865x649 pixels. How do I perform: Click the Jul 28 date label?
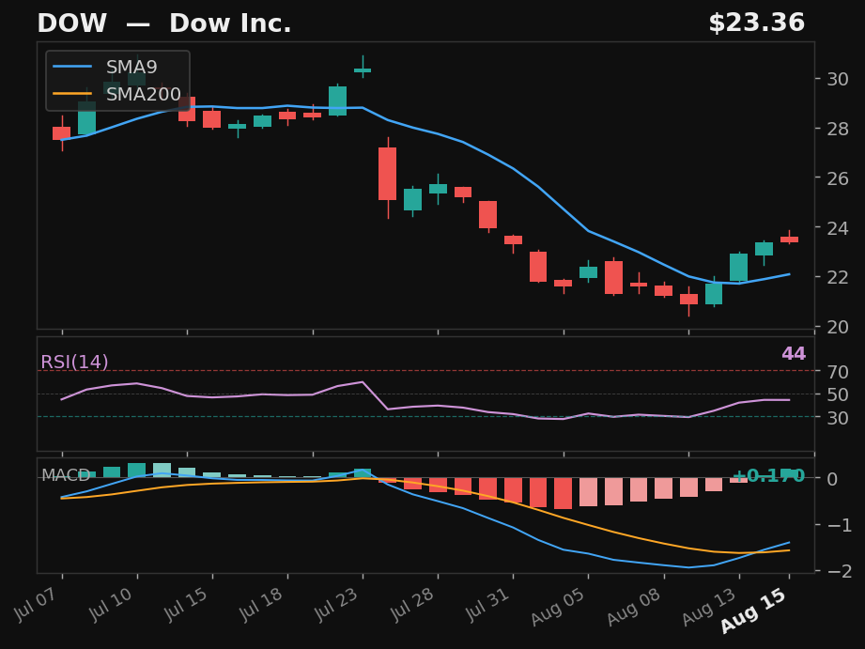414,604
